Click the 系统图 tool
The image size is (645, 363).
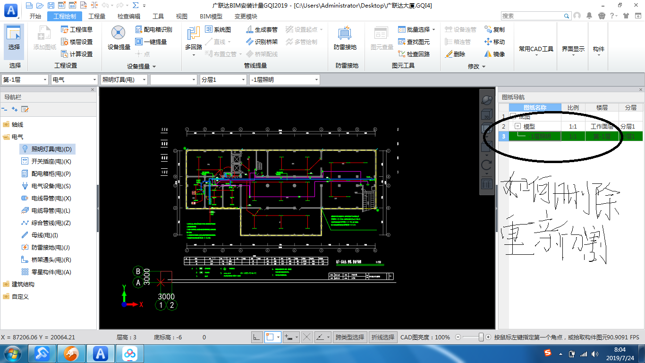(x=218, y=29)
